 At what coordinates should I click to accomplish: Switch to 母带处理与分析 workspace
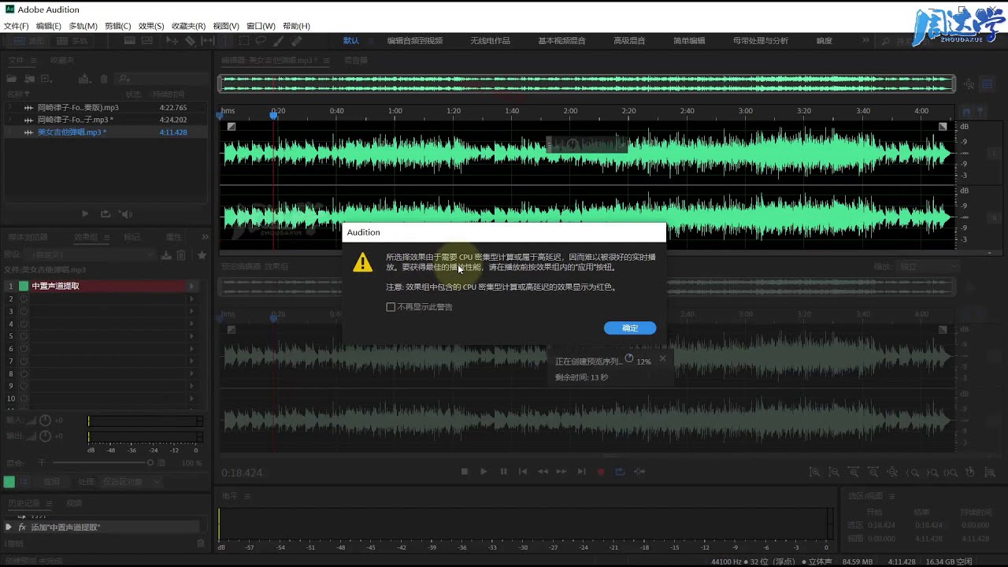pyautogui.click(x=761, y=41)
